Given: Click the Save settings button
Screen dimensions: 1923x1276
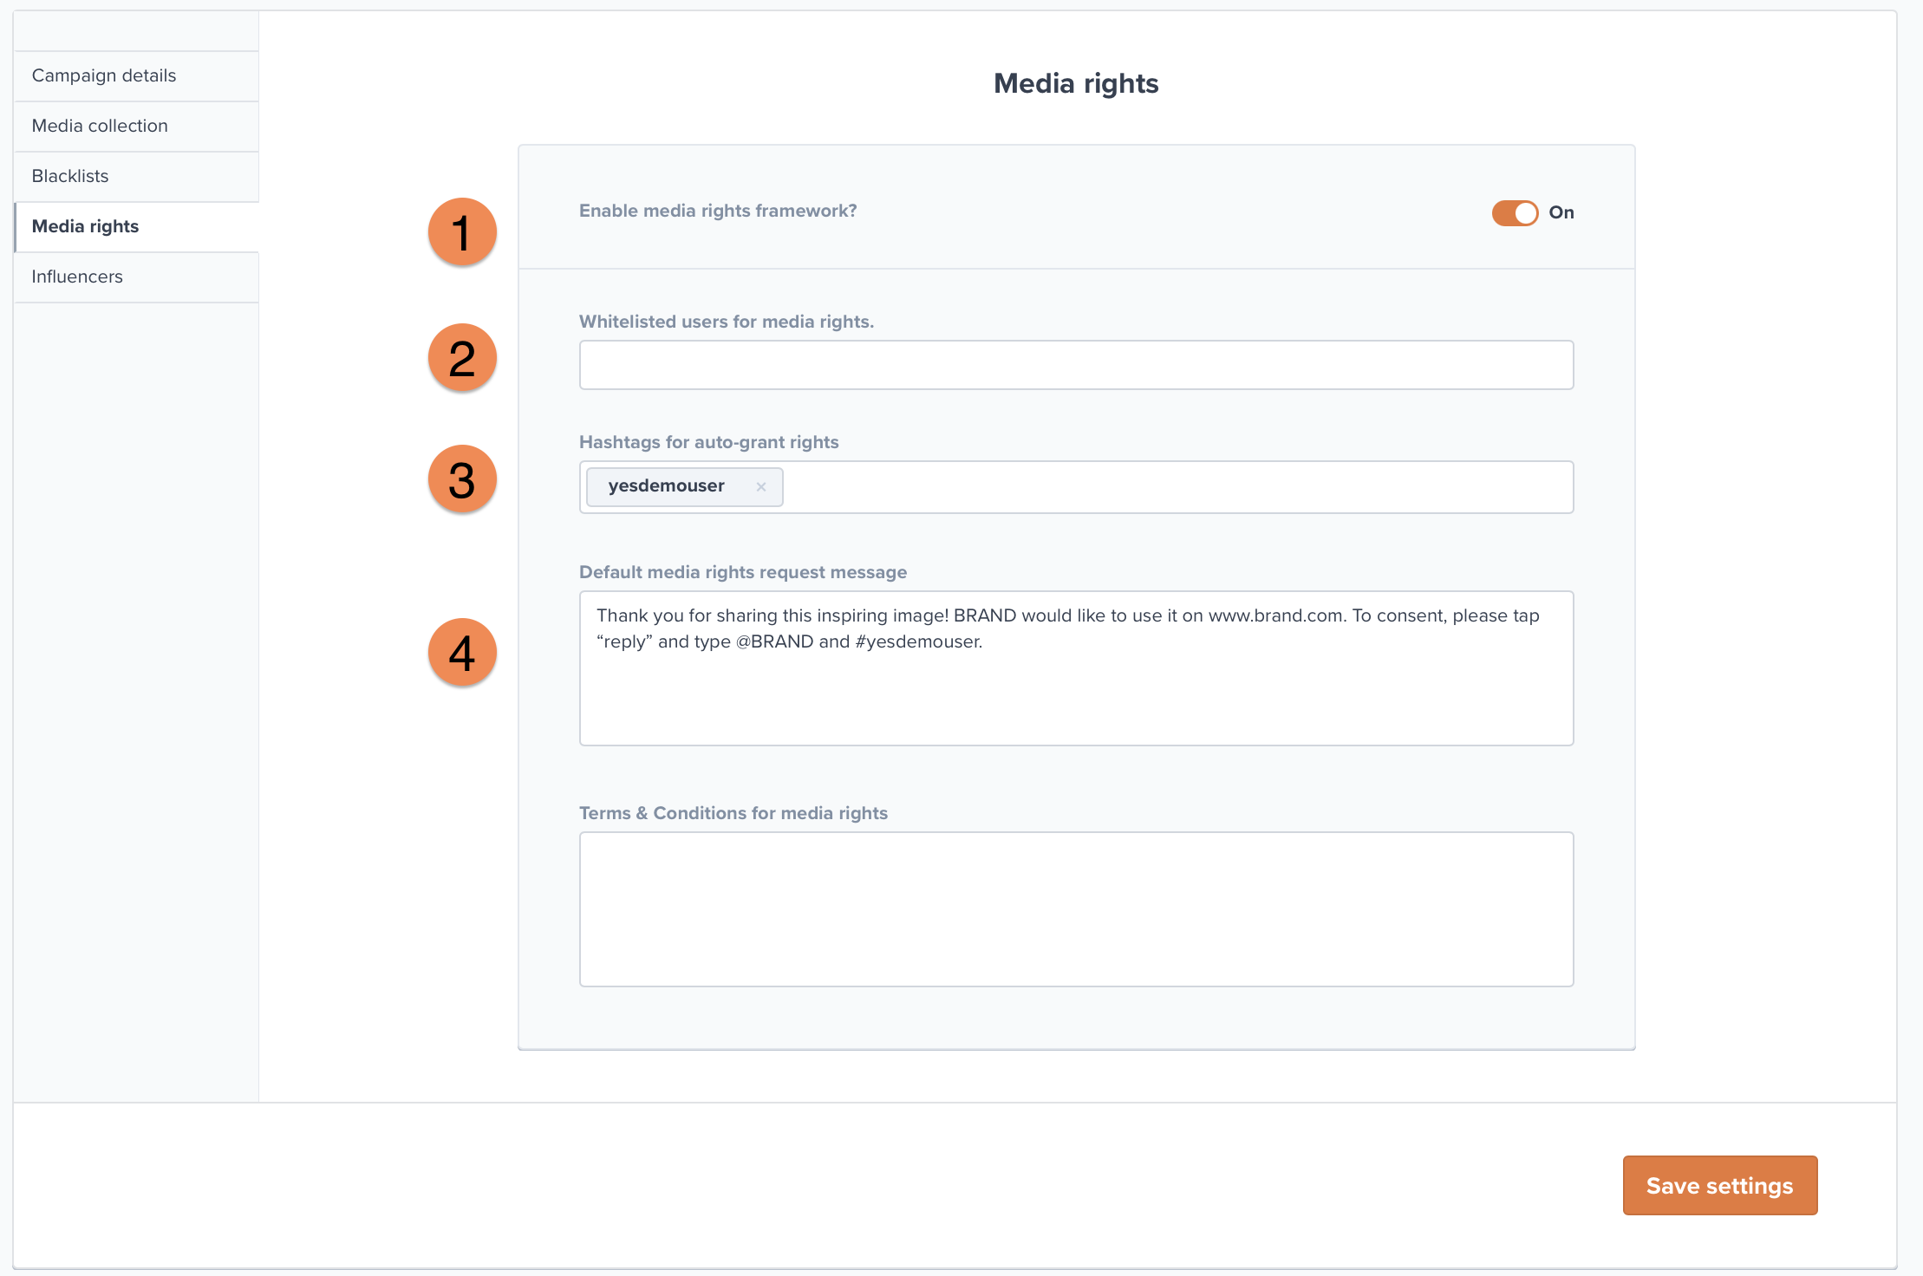Looking at the screenshot, I should (x=1719, y=1185).
